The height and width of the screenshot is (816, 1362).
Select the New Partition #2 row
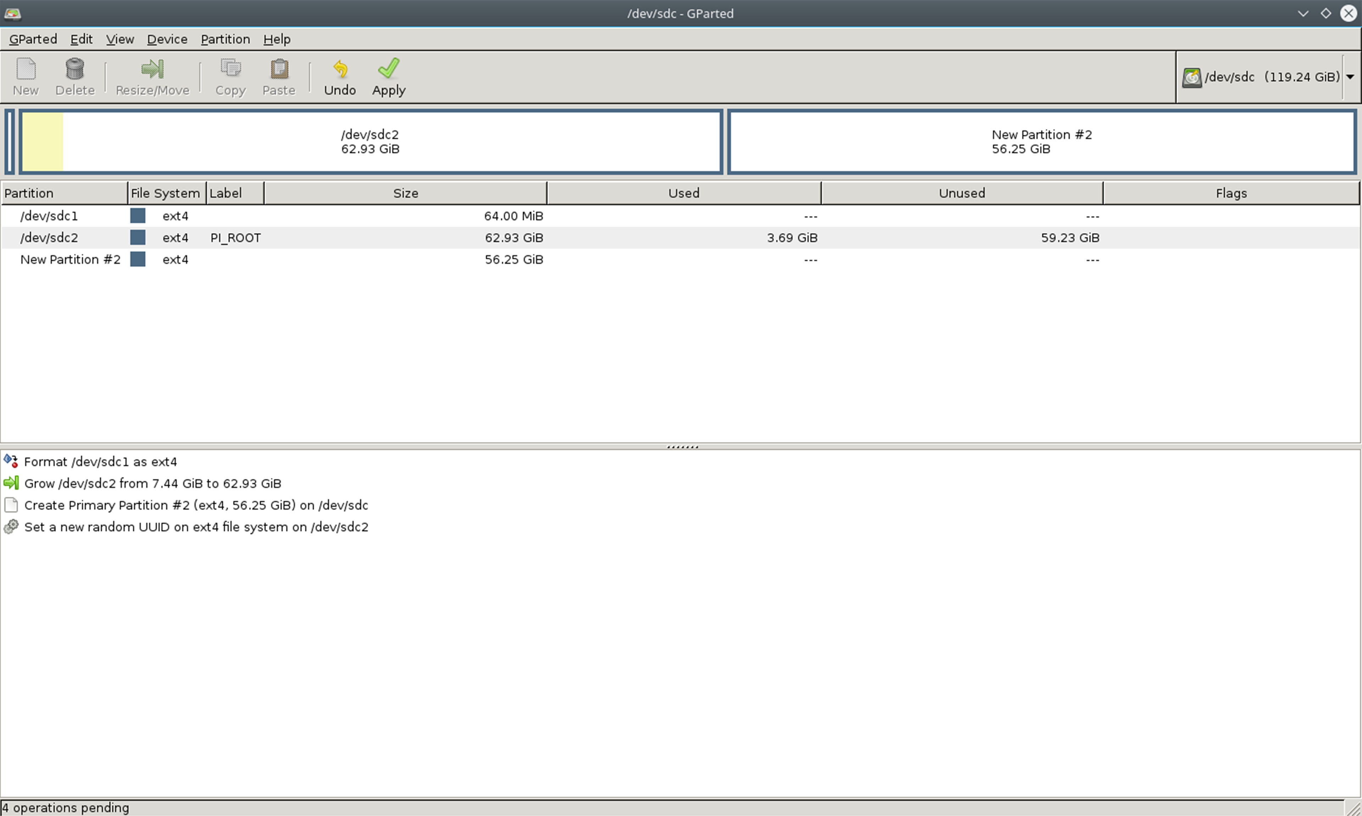tap(680, 259)
